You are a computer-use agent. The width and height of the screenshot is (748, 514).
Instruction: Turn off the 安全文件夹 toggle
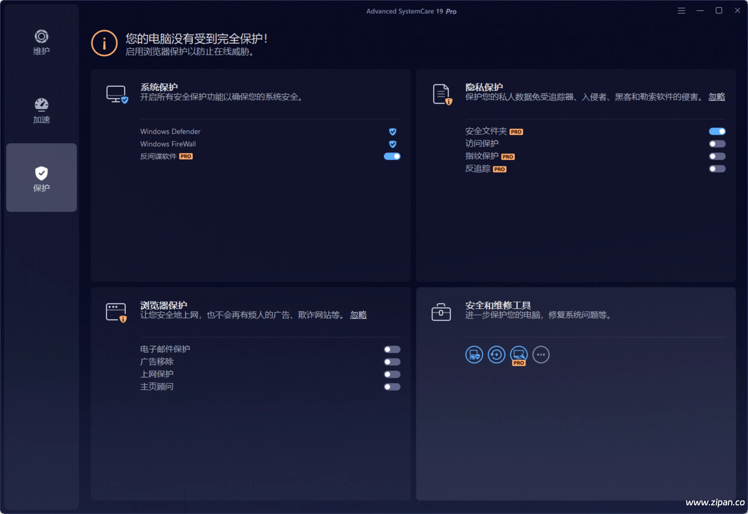pyautogui.click(x=717, y=132)
